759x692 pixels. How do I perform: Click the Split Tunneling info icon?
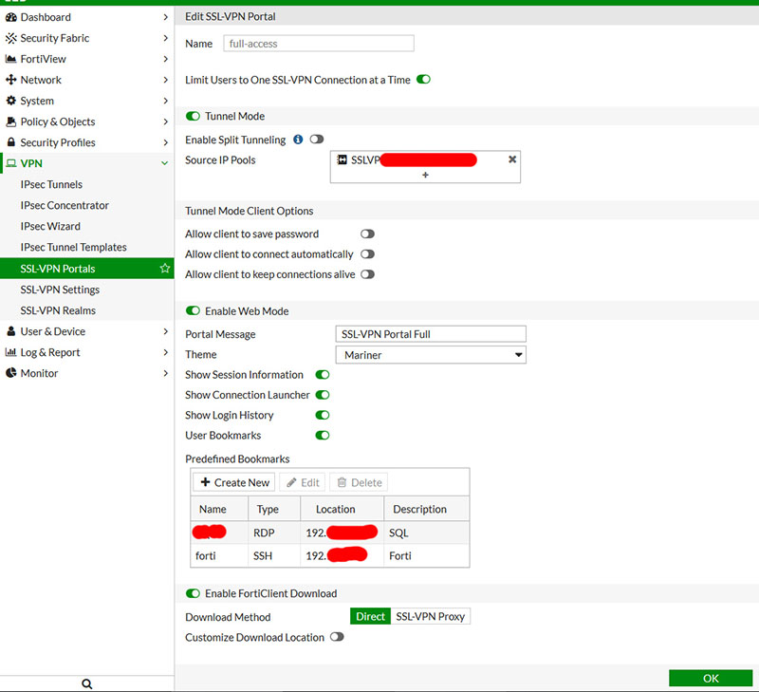pyautogui.click(x=298, y=140)
